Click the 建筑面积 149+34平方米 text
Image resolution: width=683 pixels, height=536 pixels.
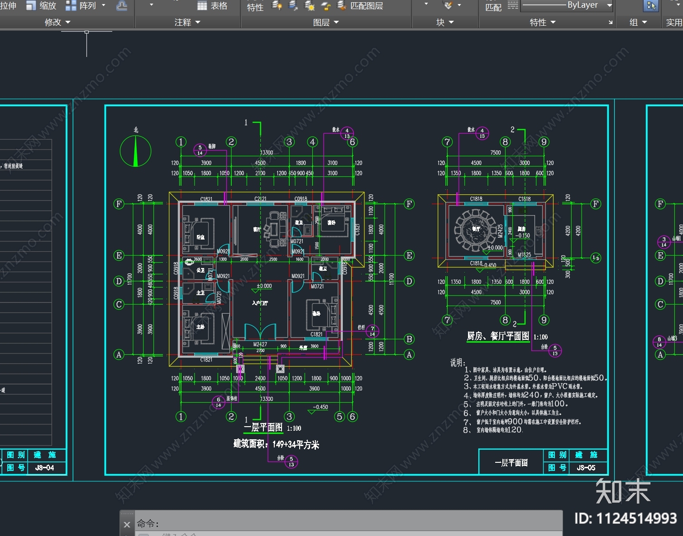click(x=276, y=444)
